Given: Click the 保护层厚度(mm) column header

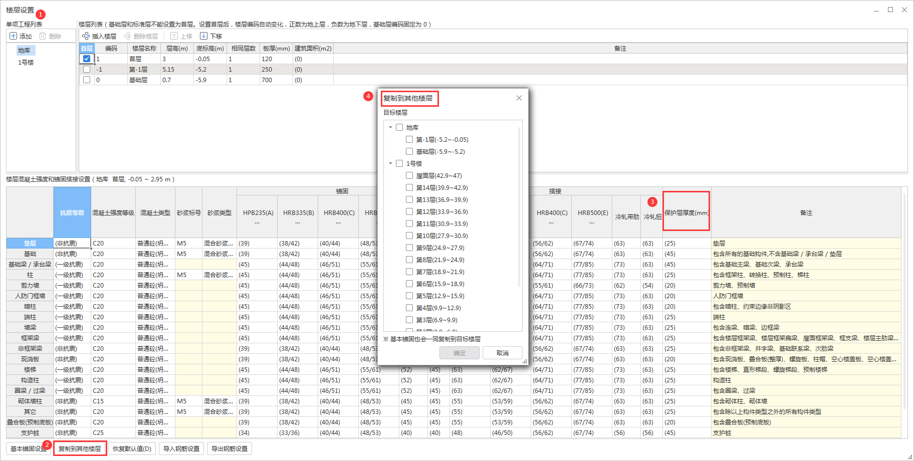Looking at the screenshot, I should (x=687, y=212).
